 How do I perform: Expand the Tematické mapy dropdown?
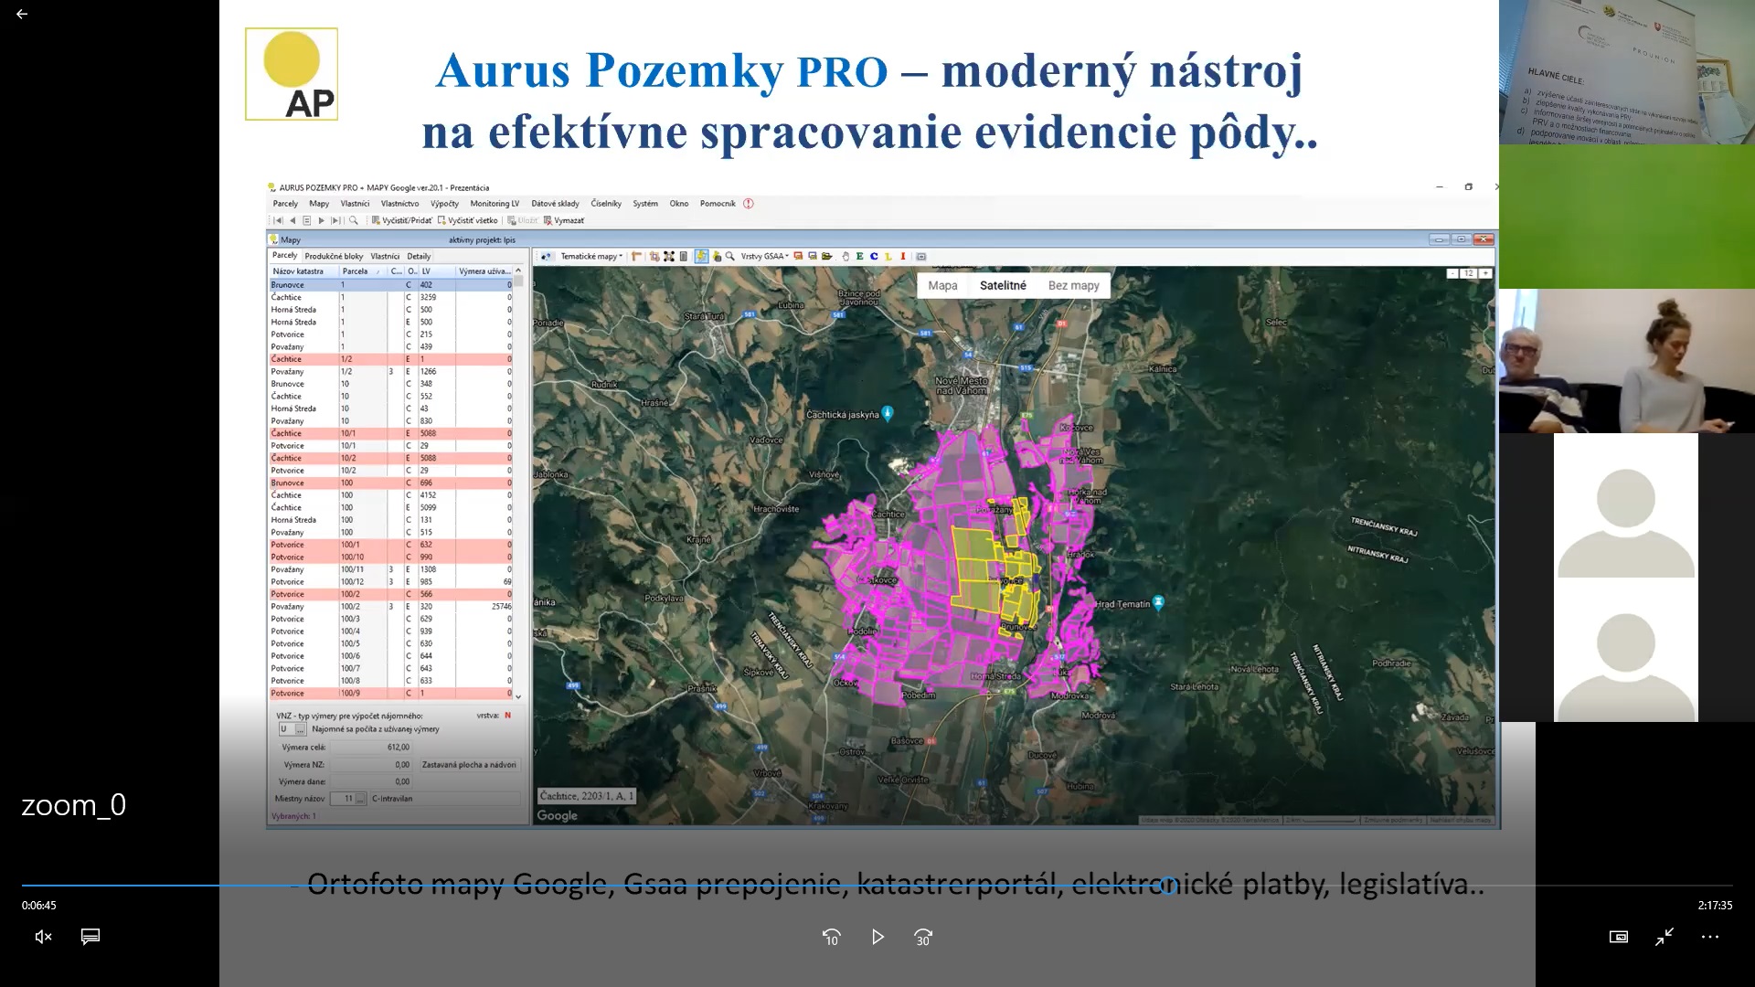pos(590,257)
